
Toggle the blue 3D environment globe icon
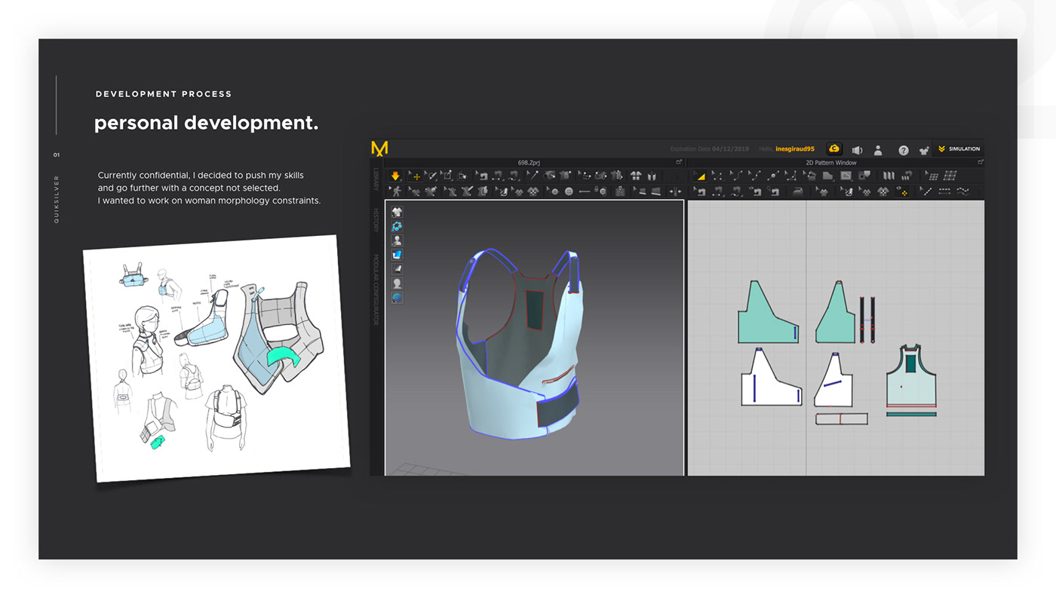(397, 298)
